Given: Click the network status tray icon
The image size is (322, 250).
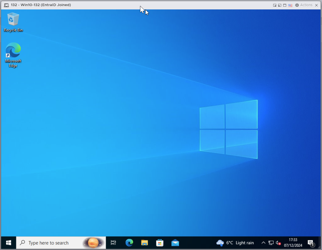Looking at the screenshot, I should pyautogui.click(x=271, y=243).
